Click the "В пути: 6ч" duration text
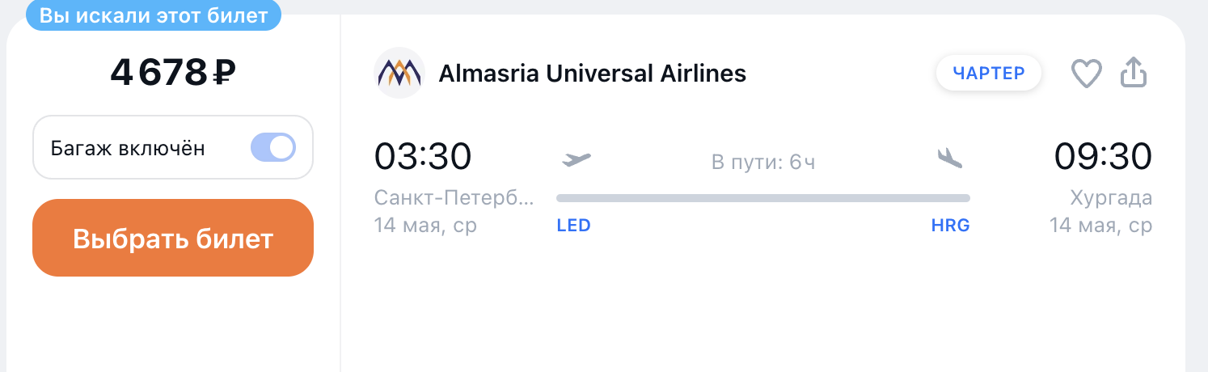This screenshot has width=1208, height=372. pyautogui.click(x=763, y=162)
